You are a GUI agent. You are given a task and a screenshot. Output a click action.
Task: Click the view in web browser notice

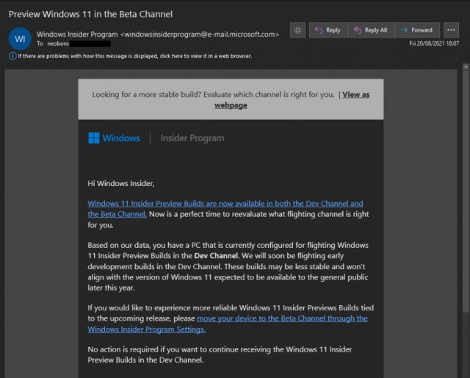click(x=134, y=56)
